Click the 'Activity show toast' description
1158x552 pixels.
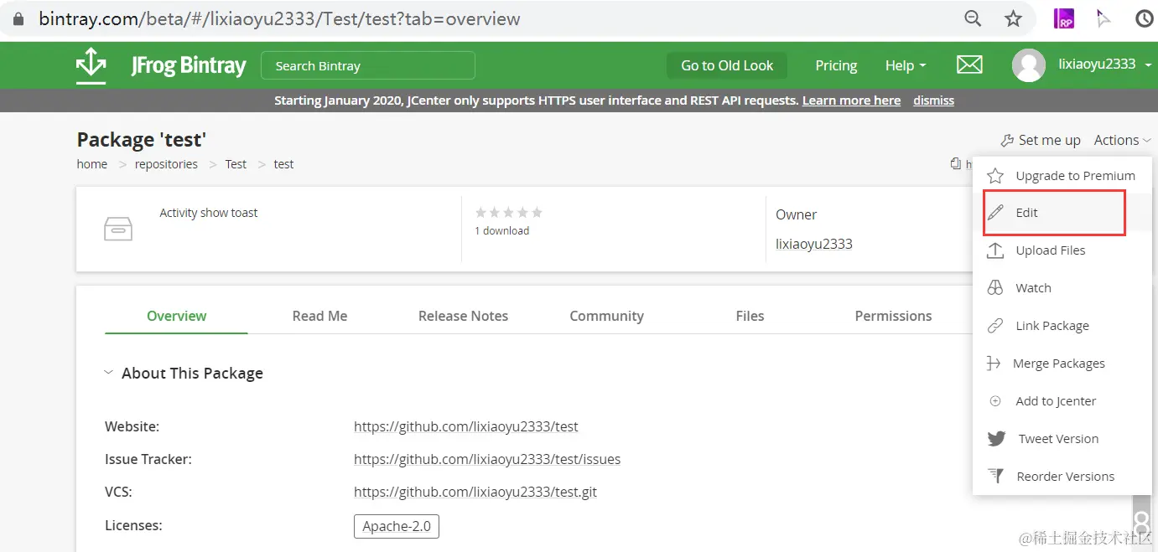(x=209, y=213)
